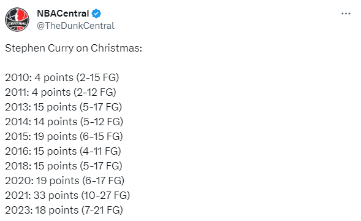Select the 2016: 15 points line
The height and width of the screenshot is (221, 361).
(x=63, y=152)
